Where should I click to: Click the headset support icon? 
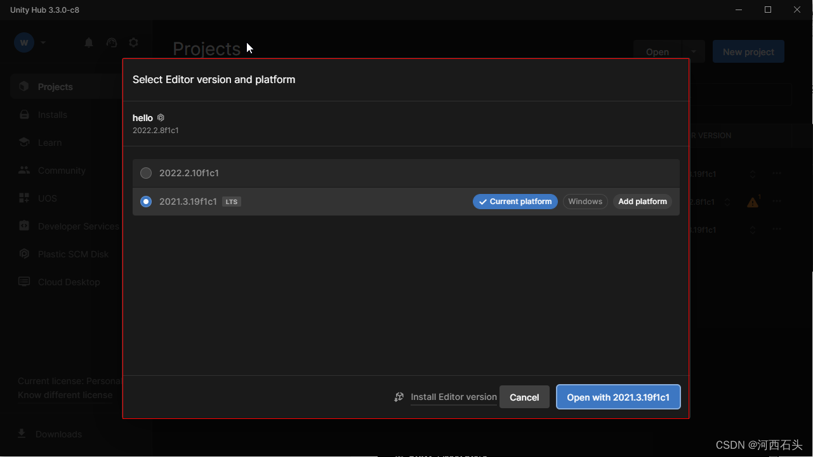point(112,42)
